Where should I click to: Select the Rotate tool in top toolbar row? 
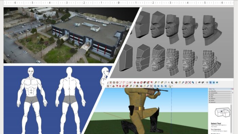[141, 82]
